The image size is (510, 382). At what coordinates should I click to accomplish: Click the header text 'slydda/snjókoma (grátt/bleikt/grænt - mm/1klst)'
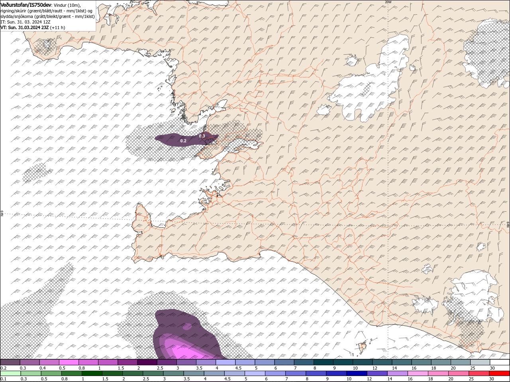[x=47, y=16]
